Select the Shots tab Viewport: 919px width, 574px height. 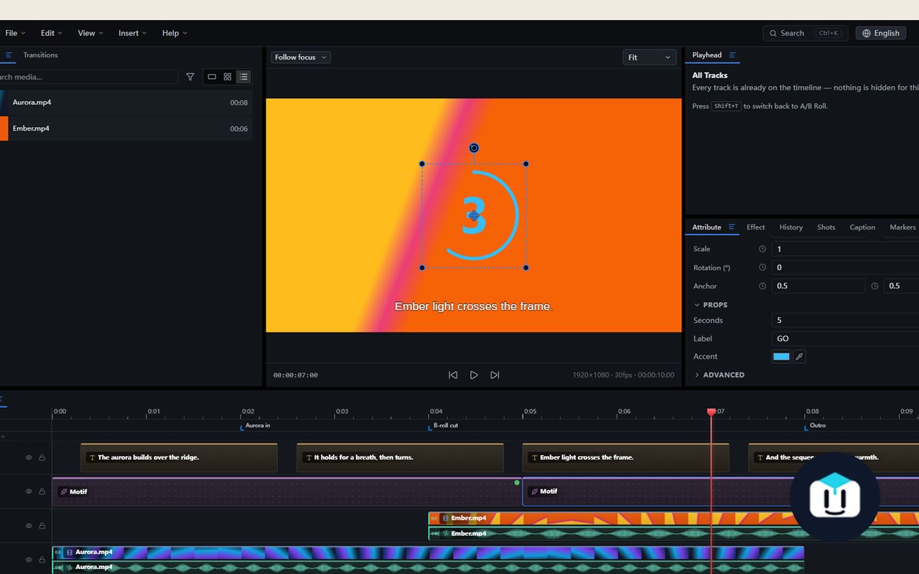coord(826,227)
